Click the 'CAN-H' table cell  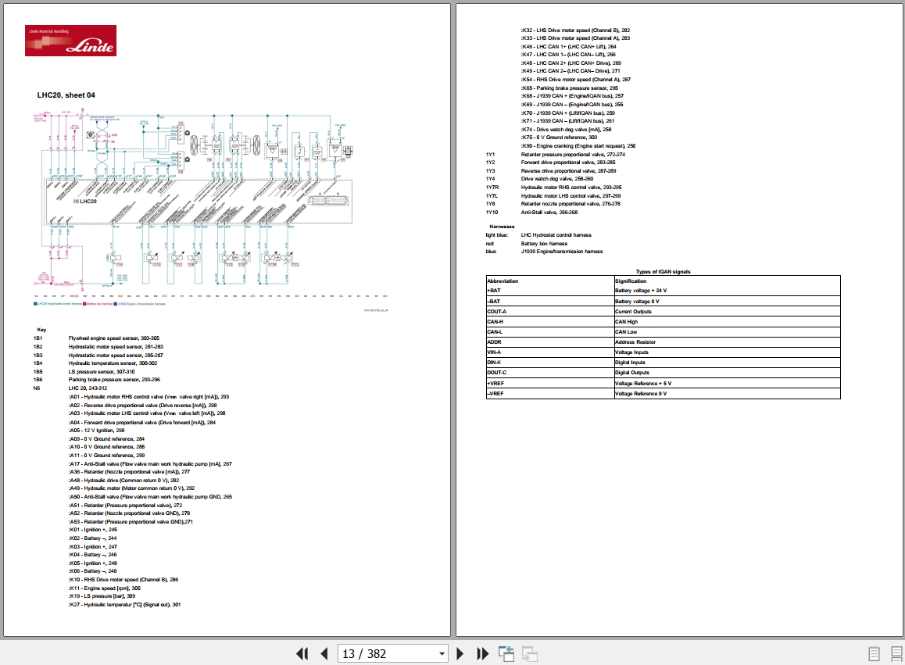pyautogui.click(x=550, y=321)
